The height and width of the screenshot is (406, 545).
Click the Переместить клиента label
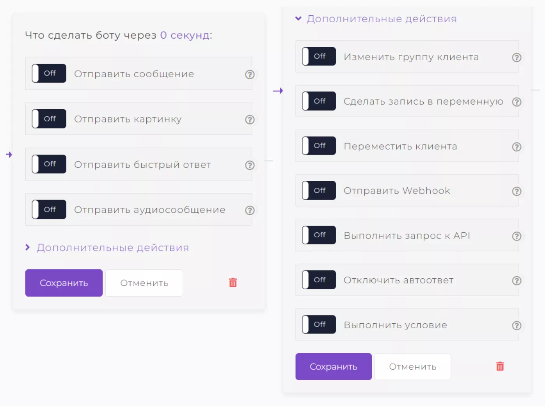click(x=400, y=146)
